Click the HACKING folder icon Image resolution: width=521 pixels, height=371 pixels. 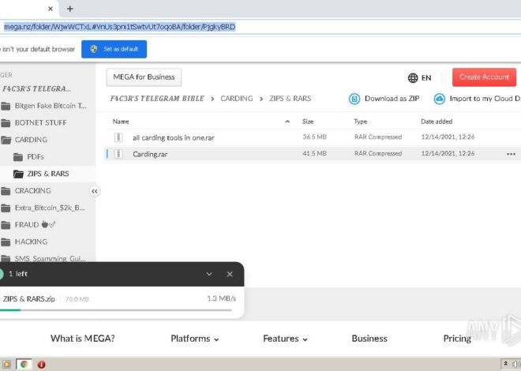tap(6, 242)
